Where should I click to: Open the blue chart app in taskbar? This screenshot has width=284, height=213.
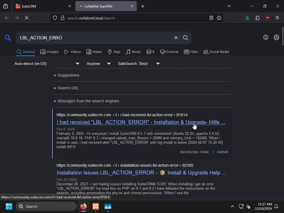point(108,206)
